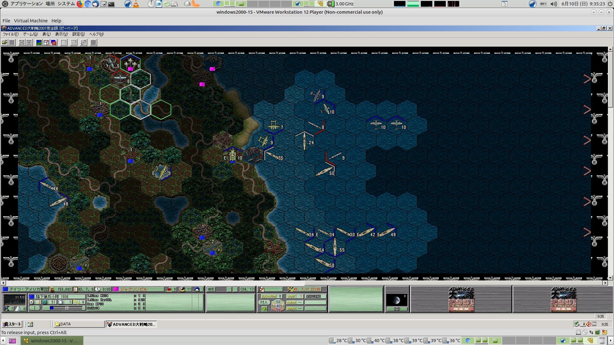The height and width of the screenshot is (345, 614).
Task: Click the unit strength bar showing 25
Action: [x=66, y=308]
